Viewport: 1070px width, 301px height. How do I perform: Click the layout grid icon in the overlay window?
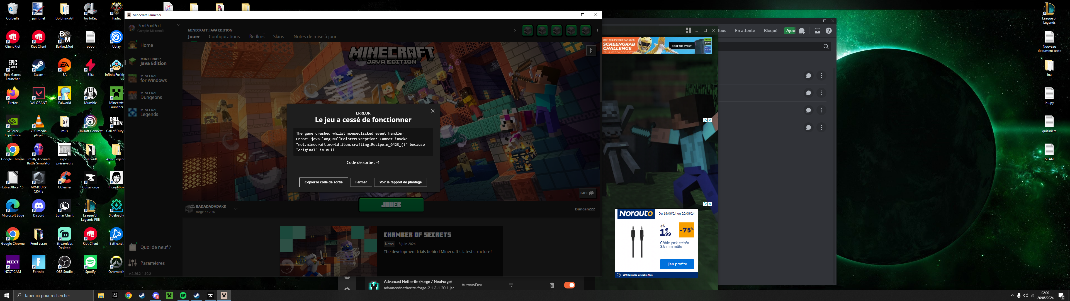(x=688, y=30)
